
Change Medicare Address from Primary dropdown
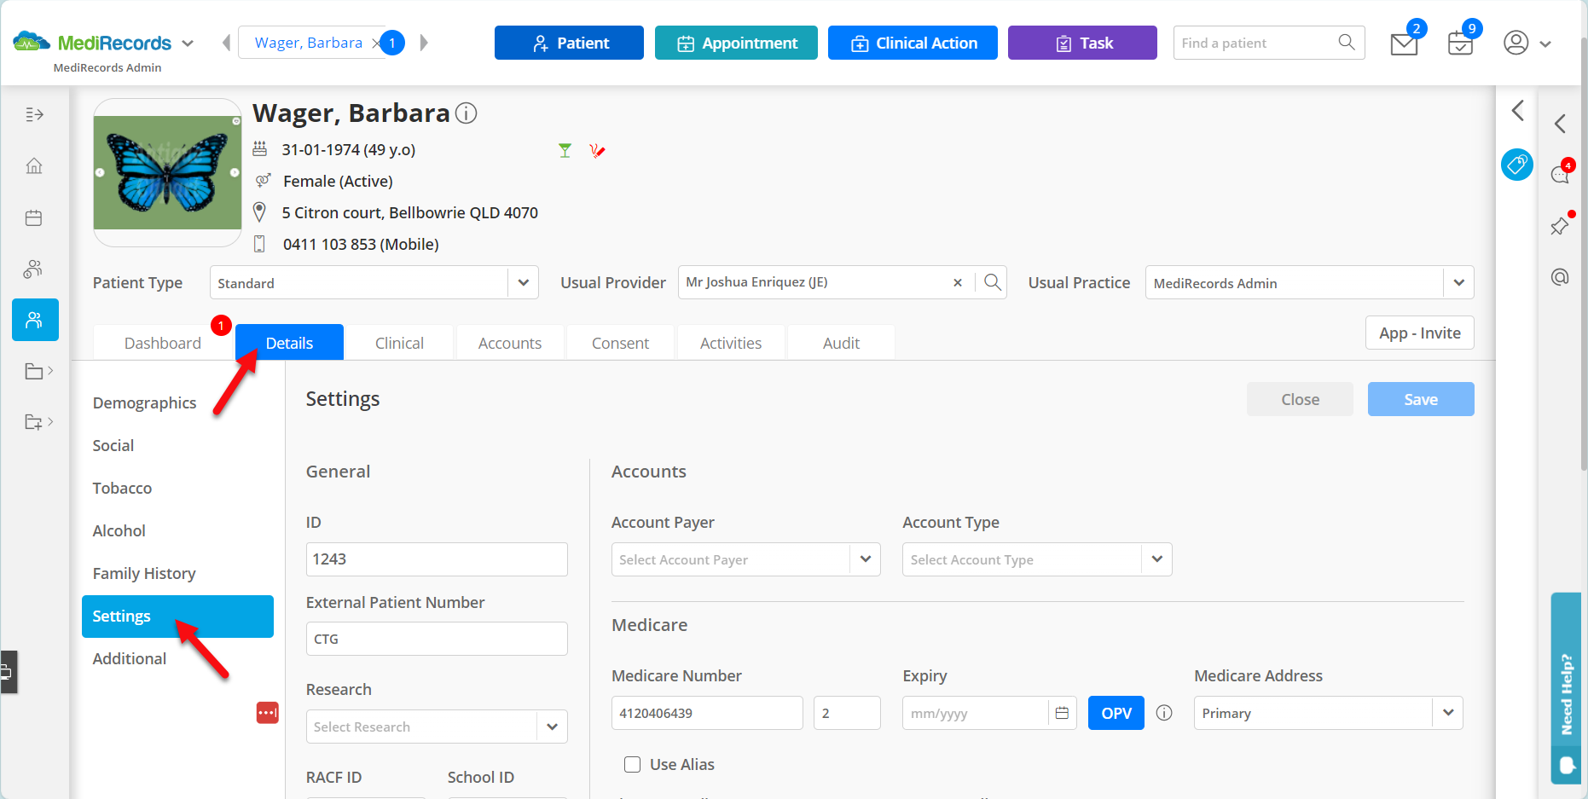1447,713
